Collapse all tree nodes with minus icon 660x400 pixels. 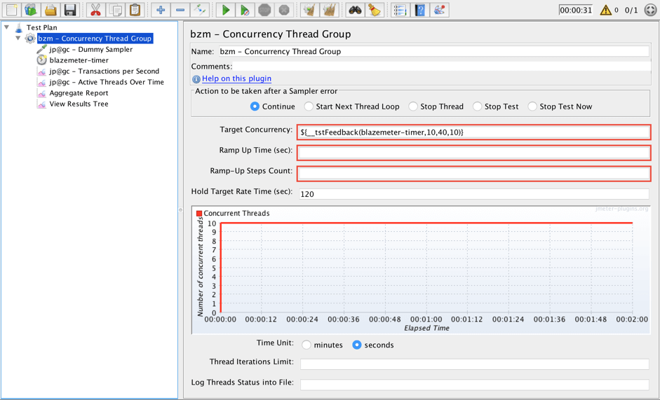point(180,10)
